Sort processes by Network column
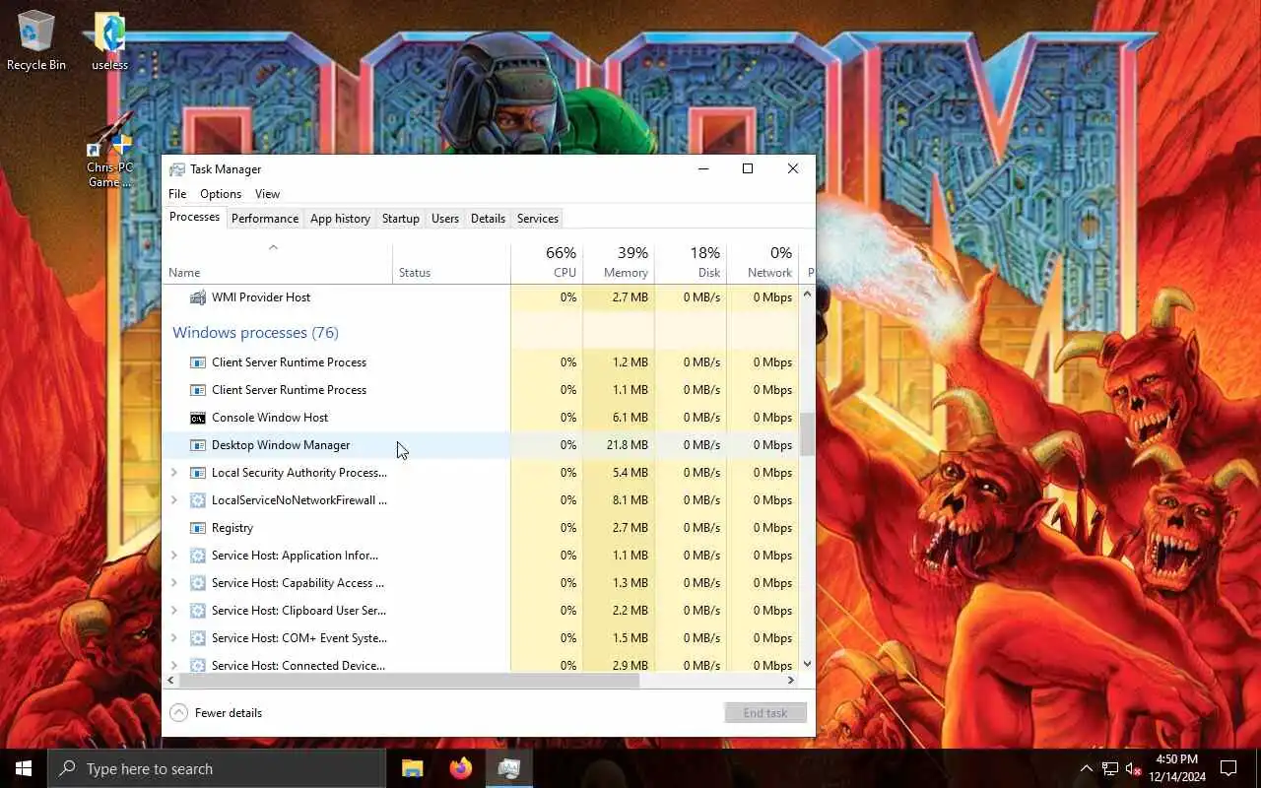The image size is (1261, 788). (x=763, y=262)
